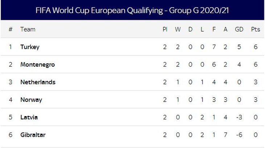Click the Group G table title banner
Screen dimensions: 265x148
coord(132,10)
